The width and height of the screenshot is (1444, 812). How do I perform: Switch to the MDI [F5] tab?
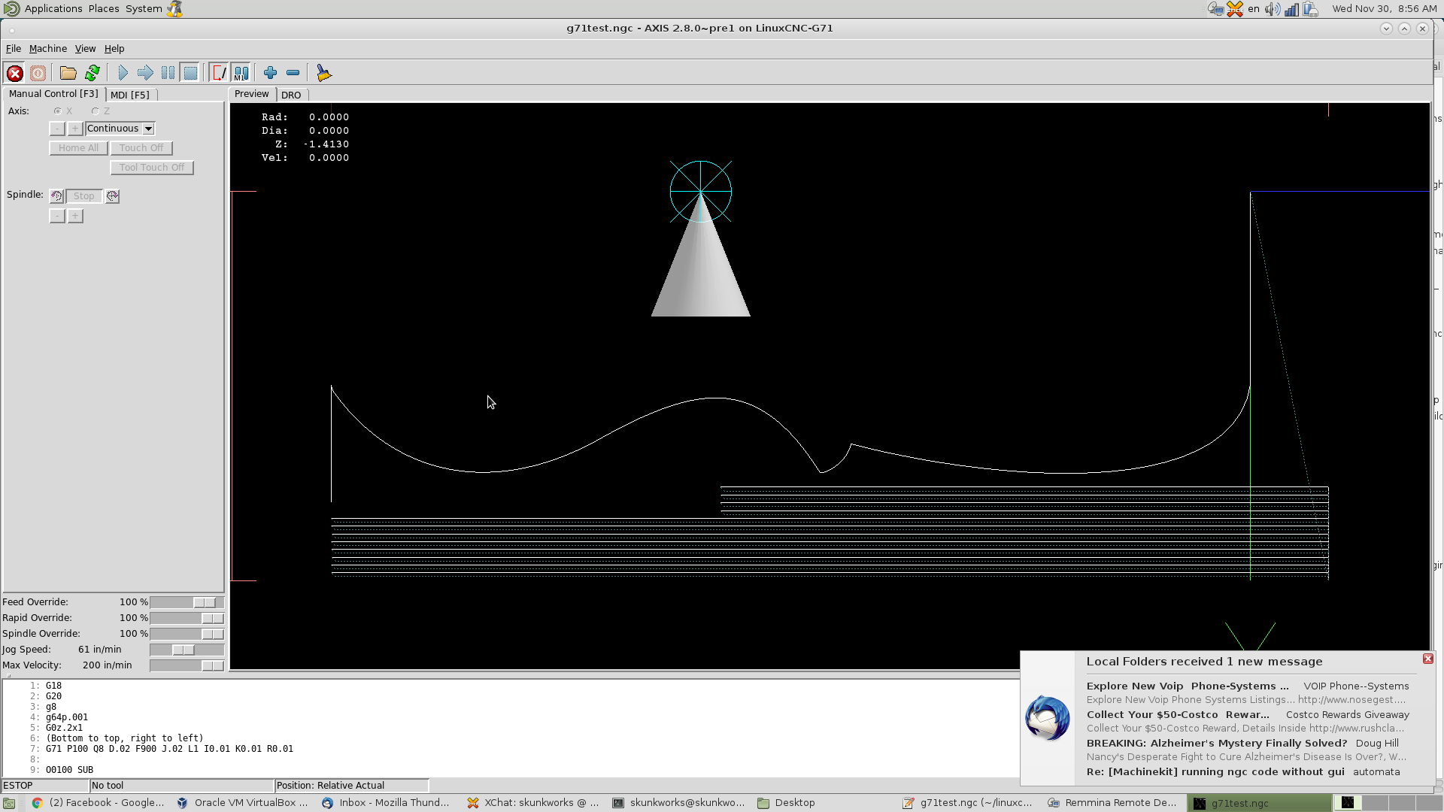tap(129, 95)
